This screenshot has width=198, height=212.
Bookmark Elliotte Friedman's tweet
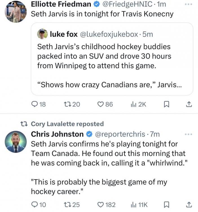coord(166,104)
